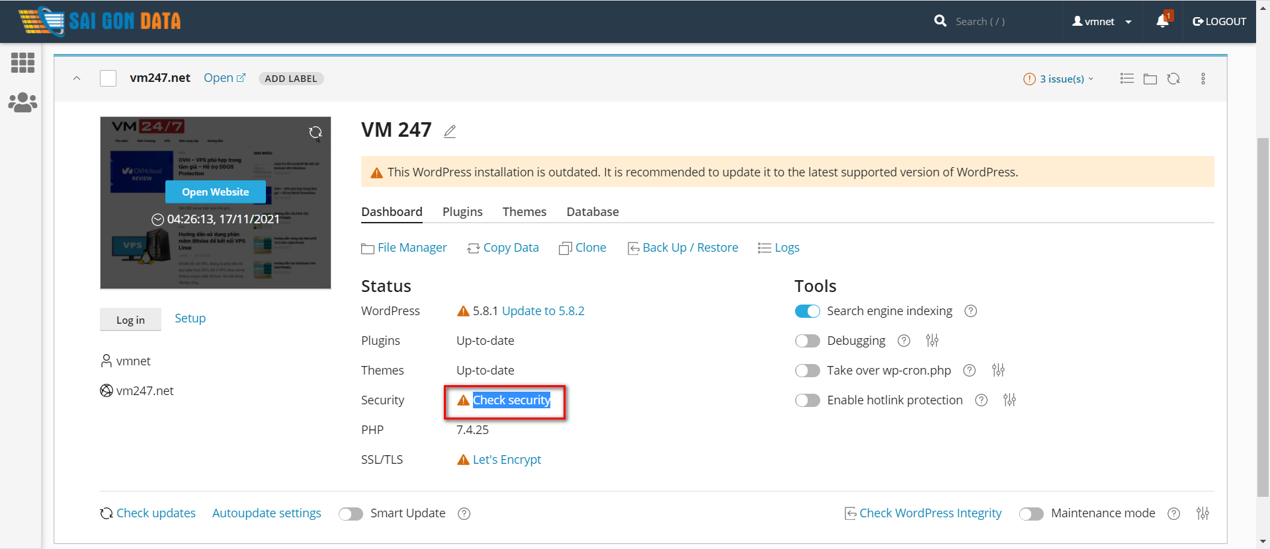Open help for Maintenance mode
Image resolution: width=1270 pixels, height=549 pixels.
pyautogui.click(x=1173, y=514)
